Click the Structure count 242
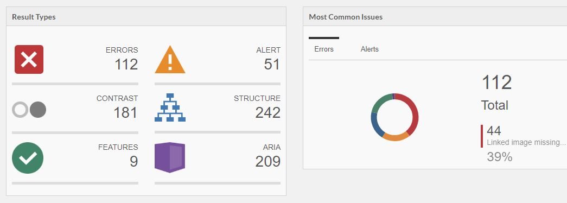 click(x=268, y=112)
